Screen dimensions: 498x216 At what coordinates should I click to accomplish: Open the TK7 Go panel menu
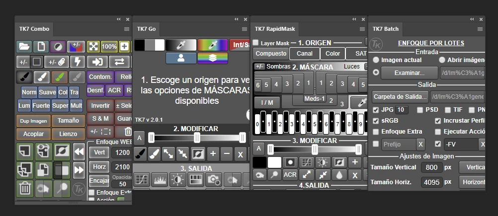(244, 29)
